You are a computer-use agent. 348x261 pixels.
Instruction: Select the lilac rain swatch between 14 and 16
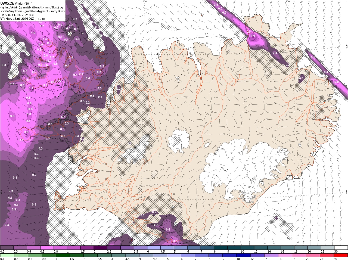click(271, 255)
